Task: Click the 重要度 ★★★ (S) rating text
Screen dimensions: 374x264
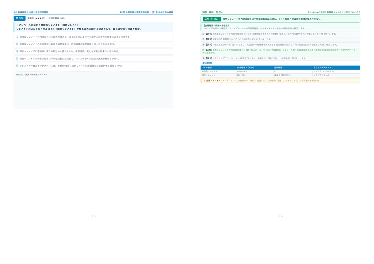Action: tap(36, 18)
